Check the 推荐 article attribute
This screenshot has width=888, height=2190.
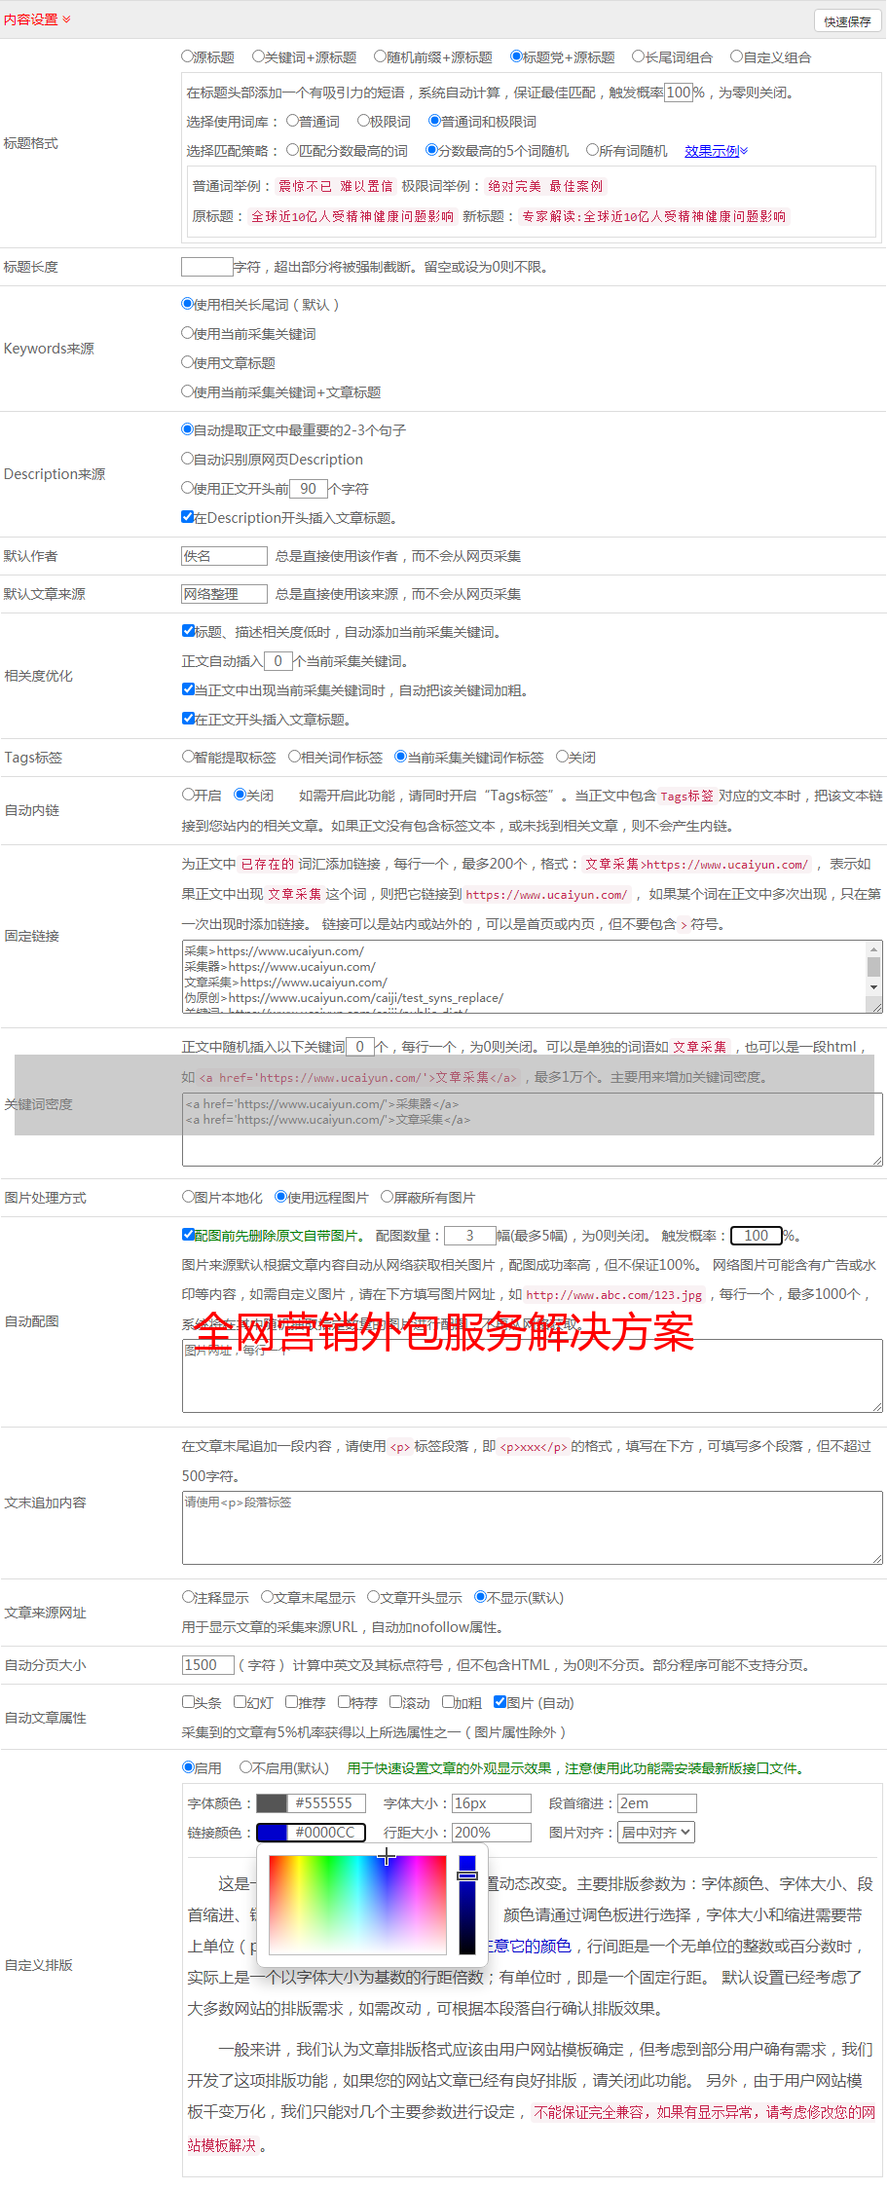pos(291,1702)
